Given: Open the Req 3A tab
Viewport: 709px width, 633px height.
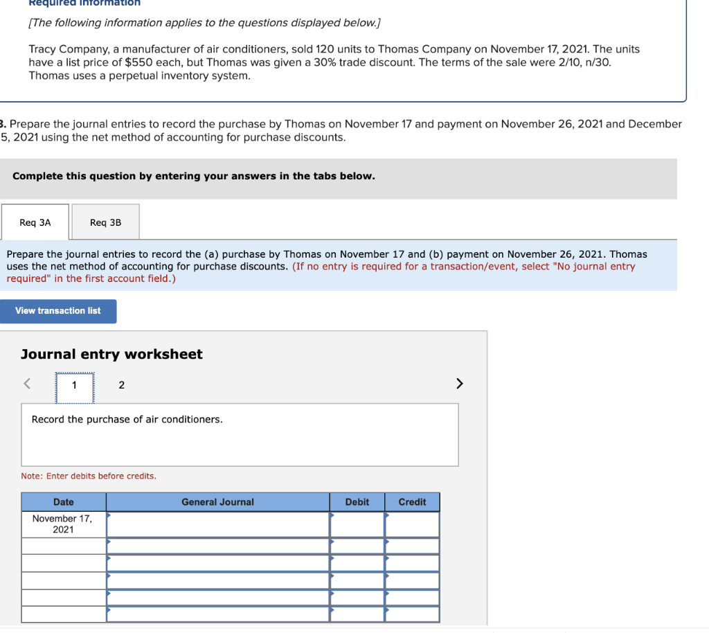Looking at the screenshot, I should (35, 222).
